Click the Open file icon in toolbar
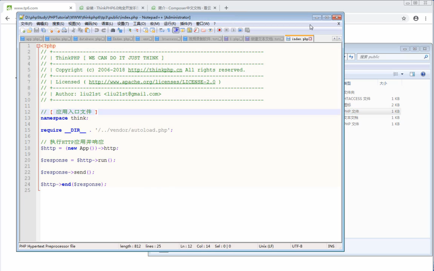Viewport: 434px width, 271px height. pyautogui.click(x=29, y=30)
